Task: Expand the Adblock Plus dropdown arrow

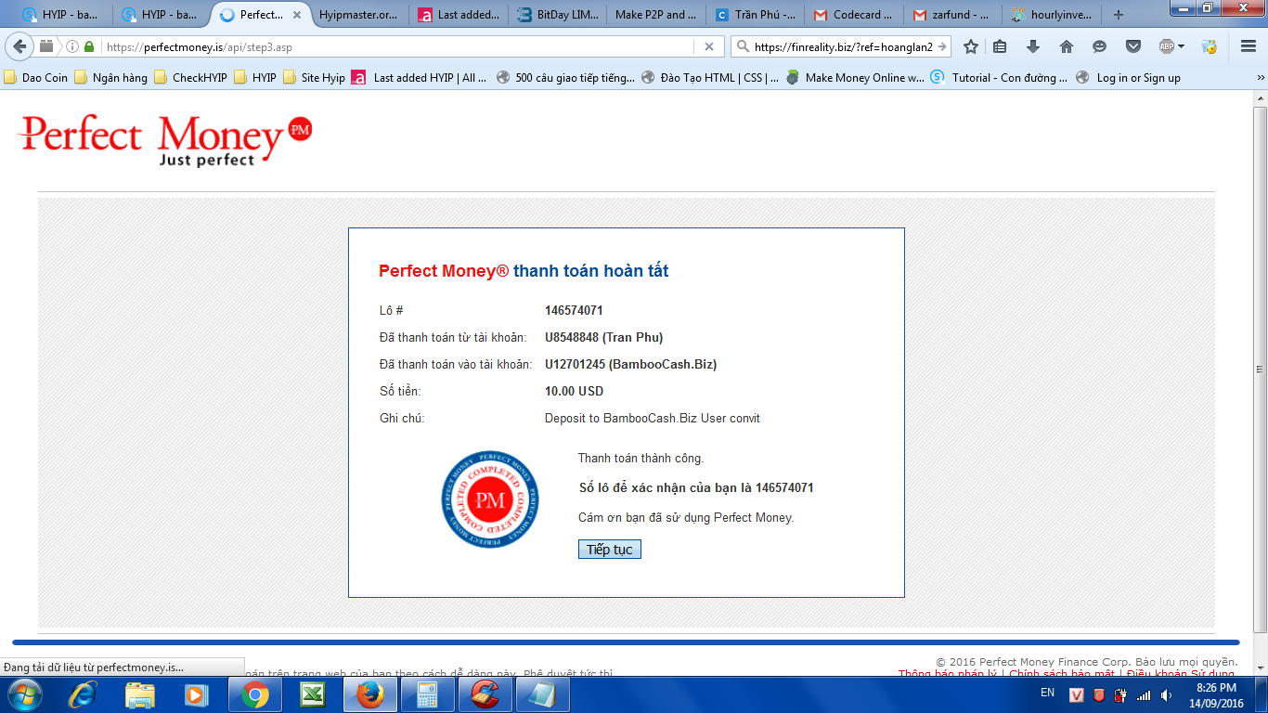Action: (x=1182, y=46)
